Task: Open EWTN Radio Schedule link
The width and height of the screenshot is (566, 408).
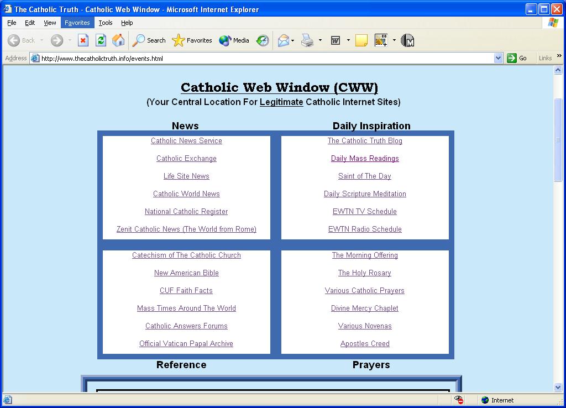Action: (x=365, y=229)
